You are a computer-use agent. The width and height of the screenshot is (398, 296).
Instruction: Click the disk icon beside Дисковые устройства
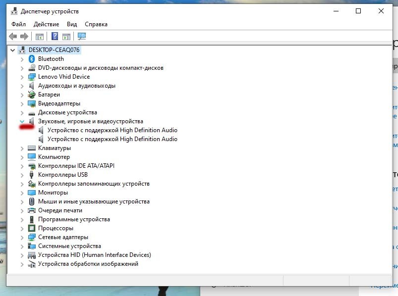(32, 113)
